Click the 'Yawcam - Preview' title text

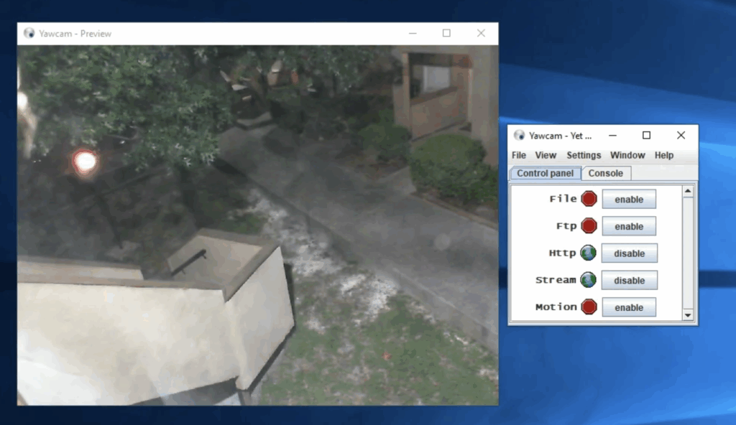pos(75,34)
